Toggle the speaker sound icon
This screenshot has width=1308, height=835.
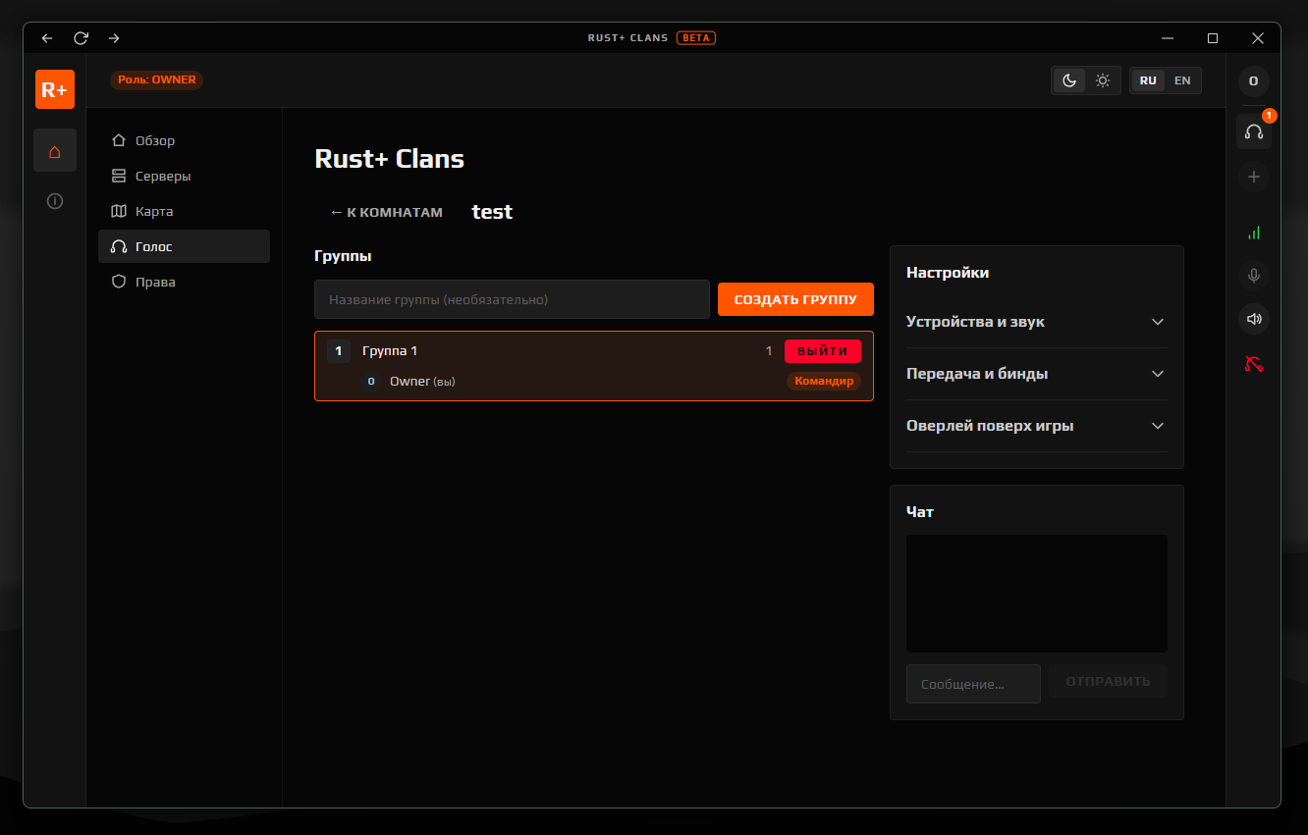[x=1253, y=319]
